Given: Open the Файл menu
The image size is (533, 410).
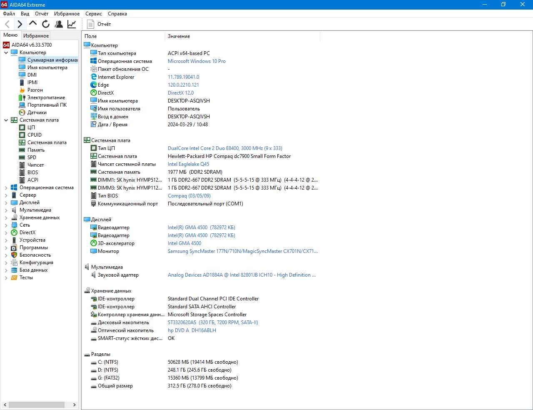Looking at the screenshot, I should pos(9,14).
